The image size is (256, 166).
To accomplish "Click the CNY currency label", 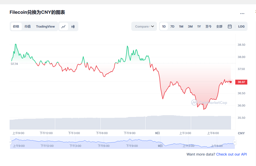I will point(241,133).
